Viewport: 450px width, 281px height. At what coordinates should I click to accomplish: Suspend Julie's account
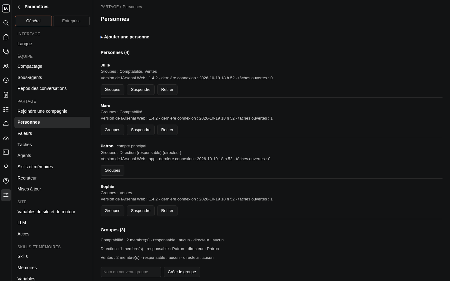click(x=141, y=90)
